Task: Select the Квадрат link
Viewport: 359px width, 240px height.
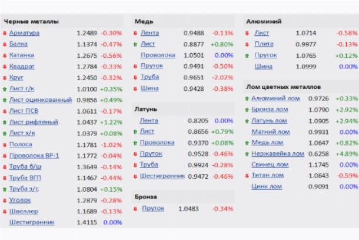Action: [22, 67]
